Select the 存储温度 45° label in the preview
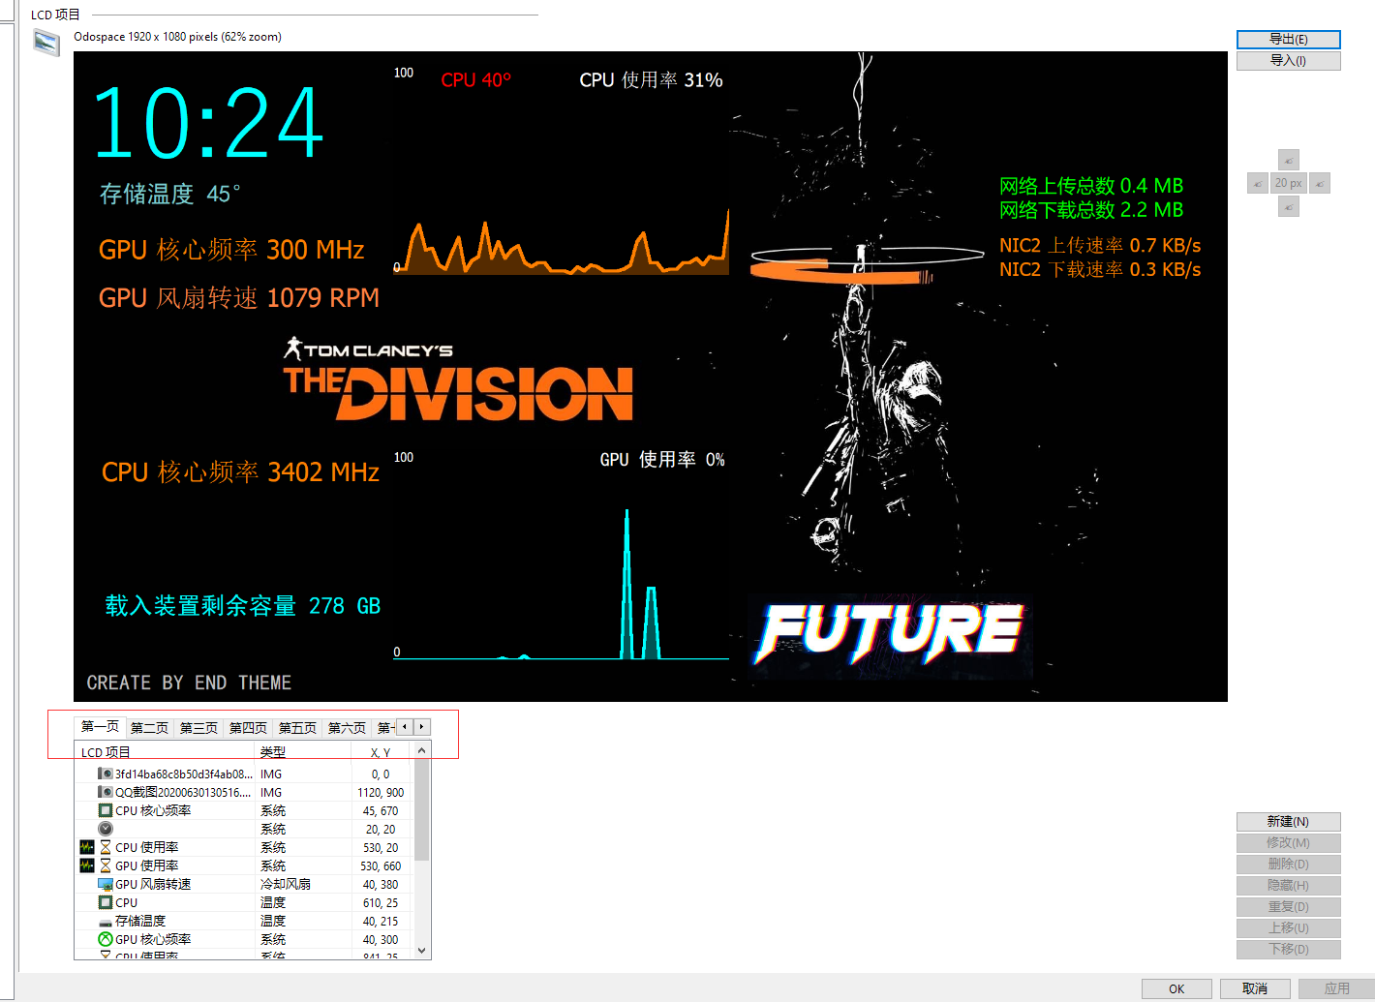 coord(169,194)
